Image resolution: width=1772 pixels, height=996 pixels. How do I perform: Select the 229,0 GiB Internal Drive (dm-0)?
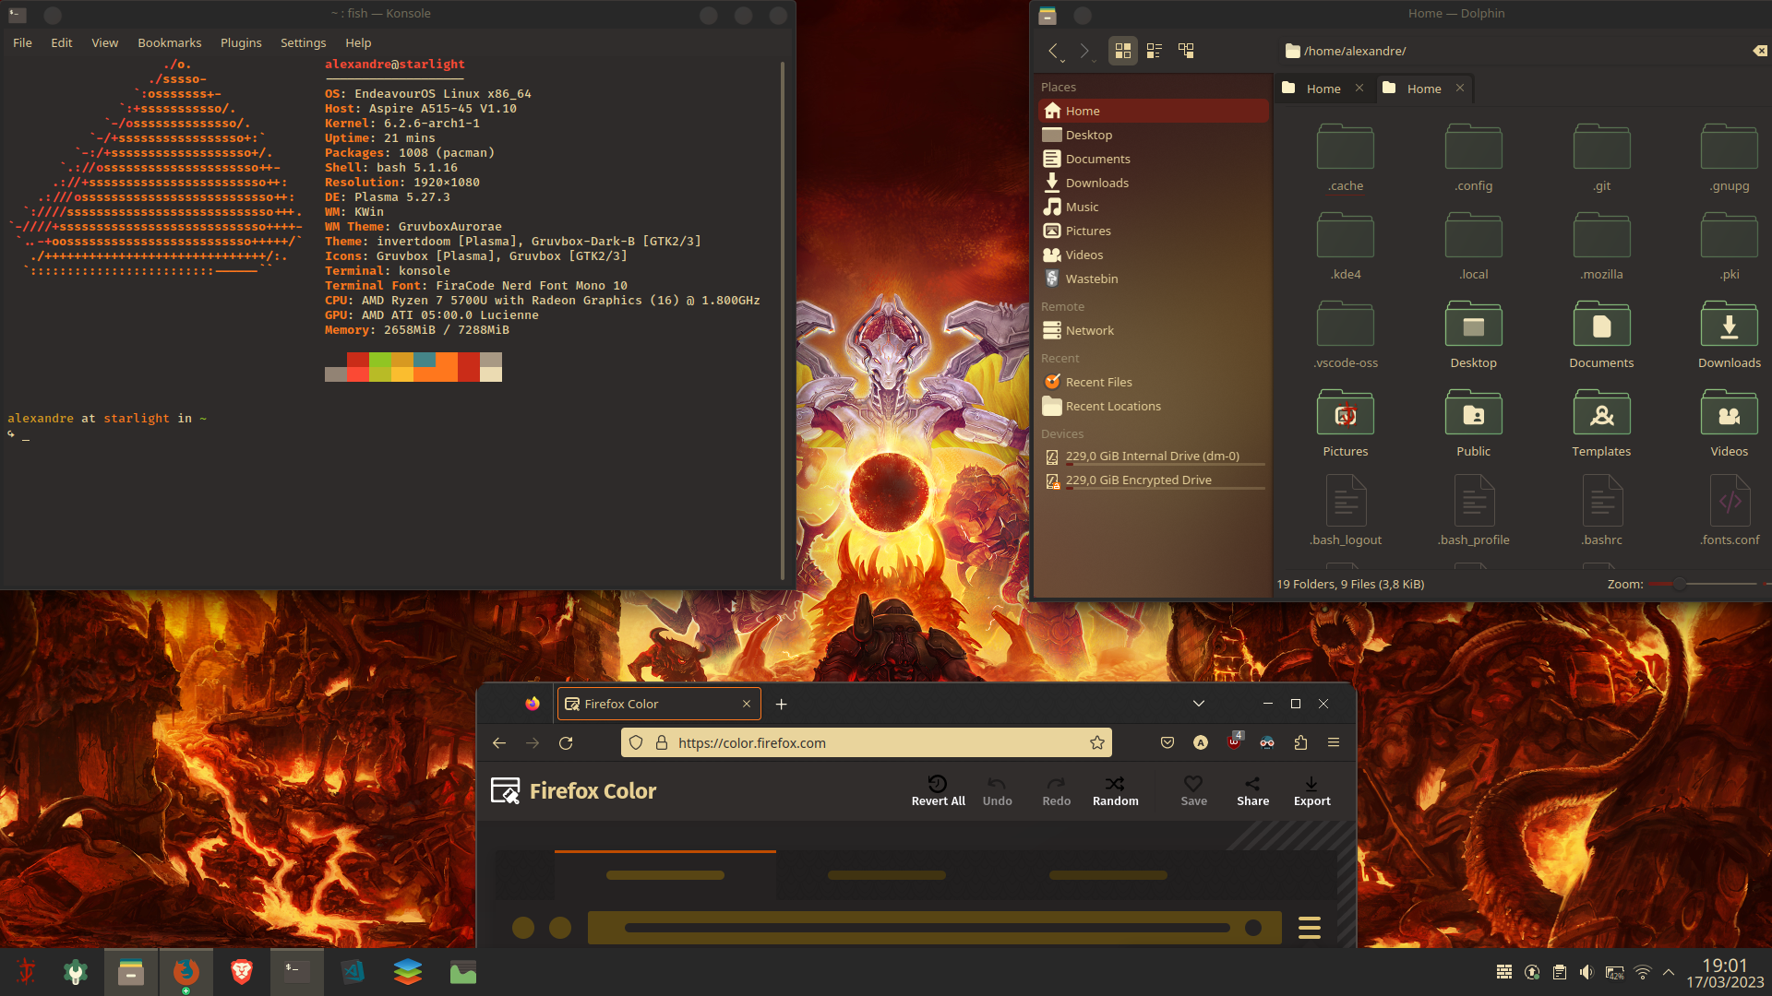click(1154, 456)
